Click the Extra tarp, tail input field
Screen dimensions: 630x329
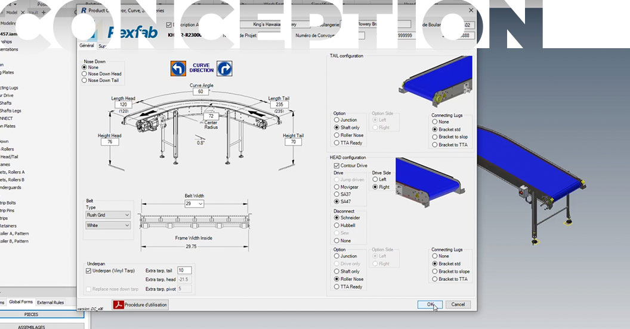pos(184,270)
